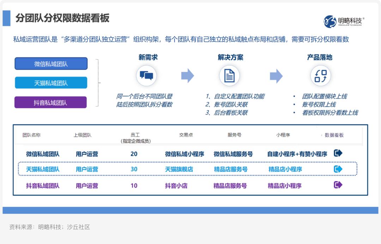Select the 微信私域团队 label

[50, 63]
